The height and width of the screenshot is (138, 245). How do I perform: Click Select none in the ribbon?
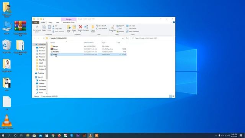[131, 29]
